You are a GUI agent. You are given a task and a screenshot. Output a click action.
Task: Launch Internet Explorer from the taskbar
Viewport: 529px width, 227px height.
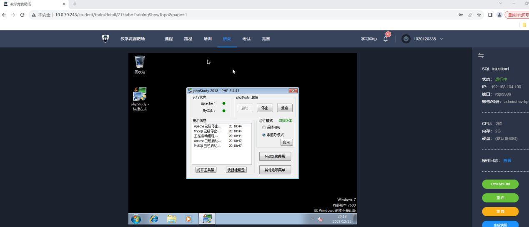pos(154,219)
